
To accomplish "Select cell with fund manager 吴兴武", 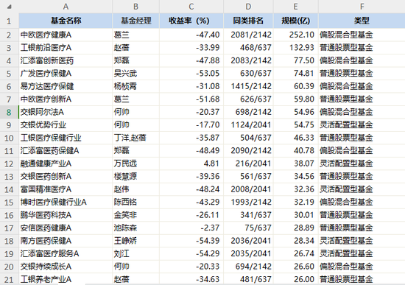I will click(x=136, y=74).
